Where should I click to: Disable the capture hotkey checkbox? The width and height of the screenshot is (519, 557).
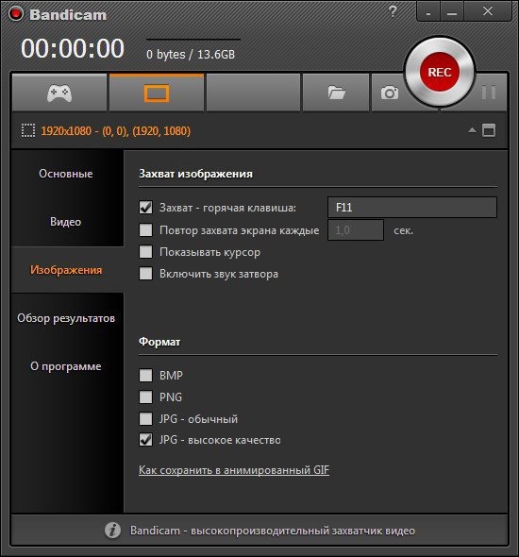(x=145, y=208)
